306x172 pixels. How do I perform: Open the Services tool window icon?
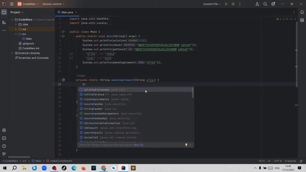[4, 130]
